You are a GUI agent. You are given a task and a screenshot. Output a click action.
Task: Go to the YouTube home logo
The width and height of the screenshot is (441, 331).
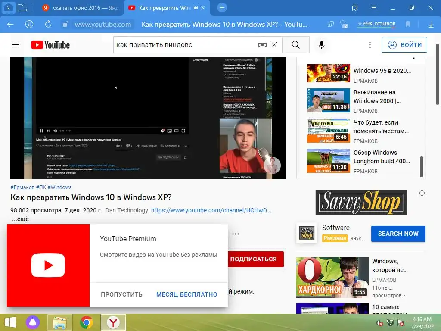(50, 45)
